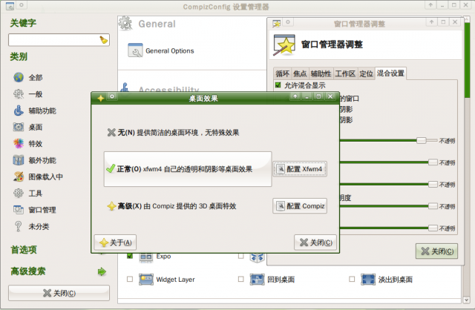Click the green arrow next to 高级搜索

(102, 271)
